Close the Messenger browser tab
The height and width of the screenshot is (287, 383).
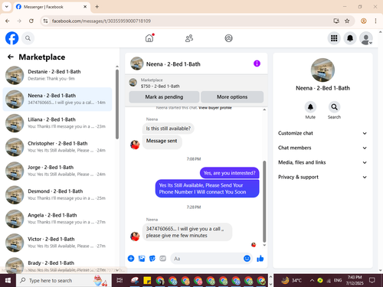[85, 7]
